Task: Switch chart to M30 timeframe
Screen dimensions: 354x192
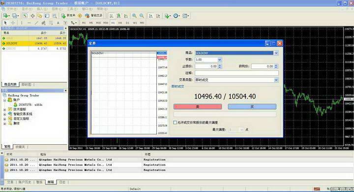Action: point(106,23)
